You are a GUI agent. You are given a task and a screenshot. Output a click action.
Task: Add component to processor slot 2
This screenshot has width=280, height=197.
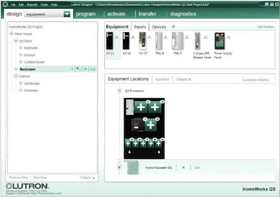(x=155, y=107)
